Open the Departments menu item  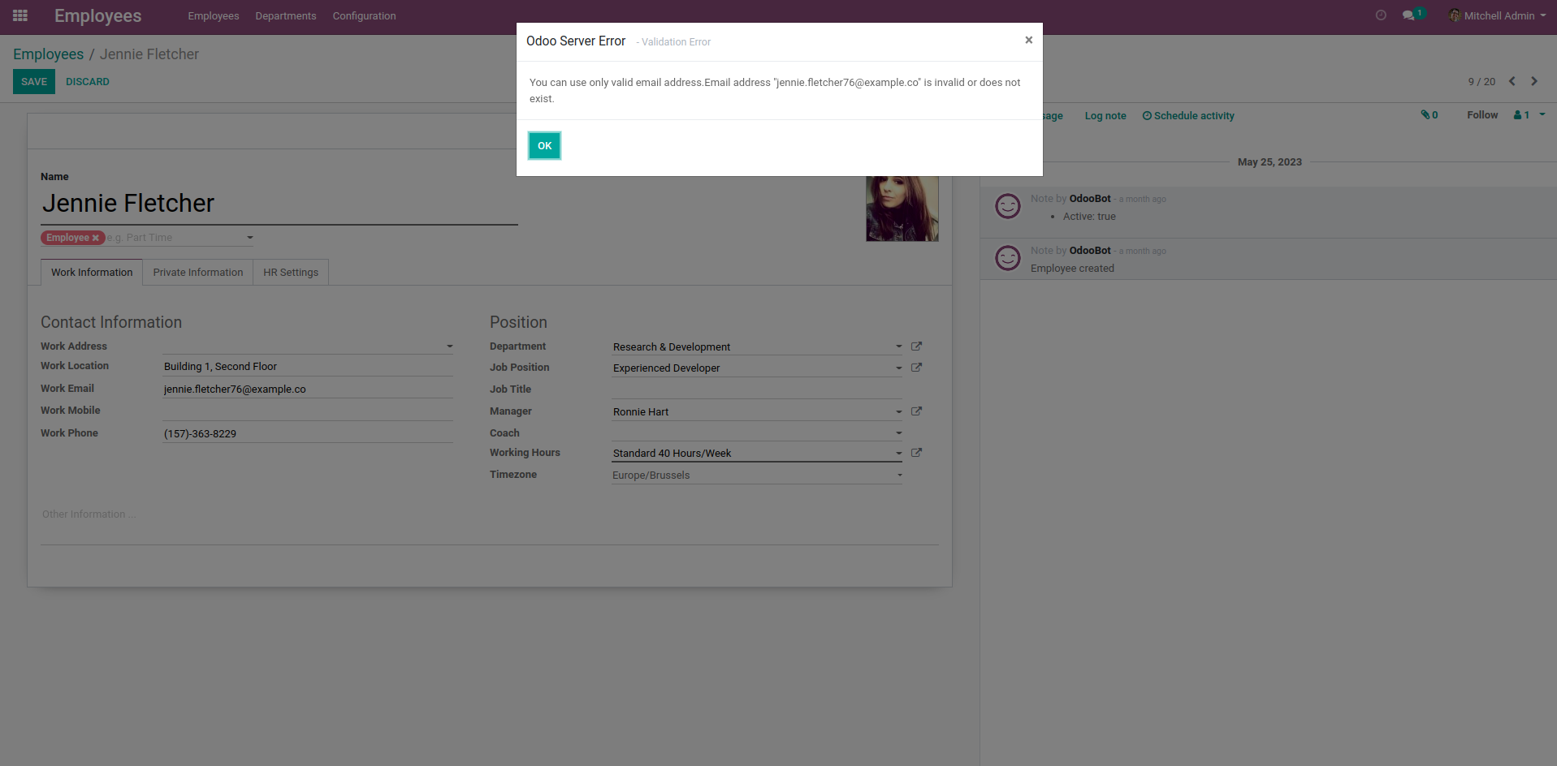(286, 15)
